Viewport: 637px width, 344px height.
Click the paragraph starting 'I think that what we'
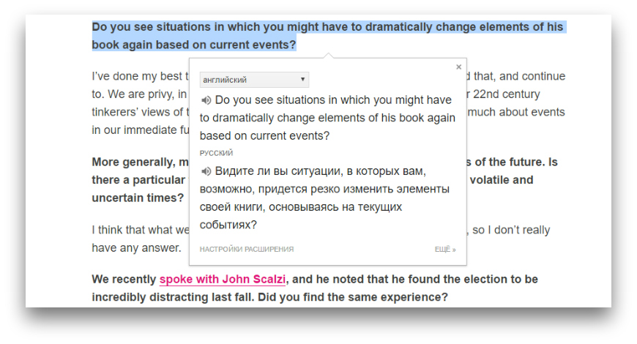pyautogui.click(x=139, y=230)
